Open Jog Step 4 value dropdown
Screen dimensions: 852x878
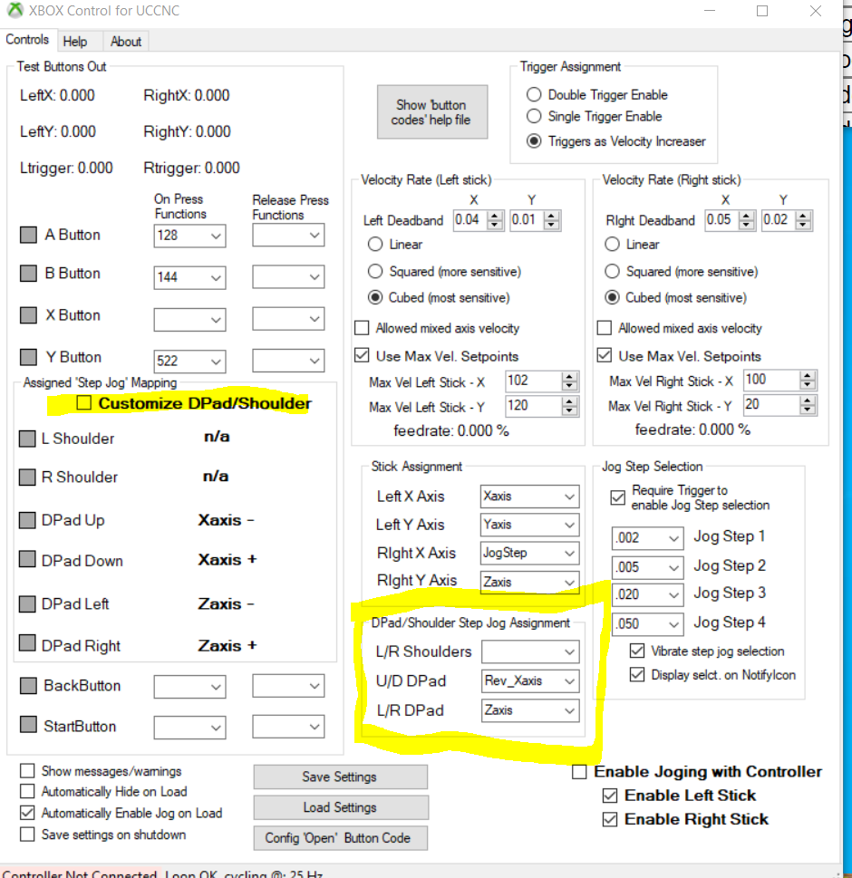point(647,623)
